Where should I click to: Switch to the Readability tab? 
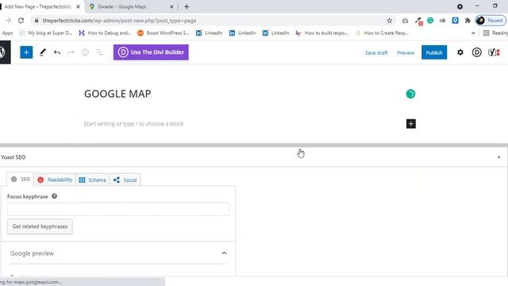click(x=55, y=180)
